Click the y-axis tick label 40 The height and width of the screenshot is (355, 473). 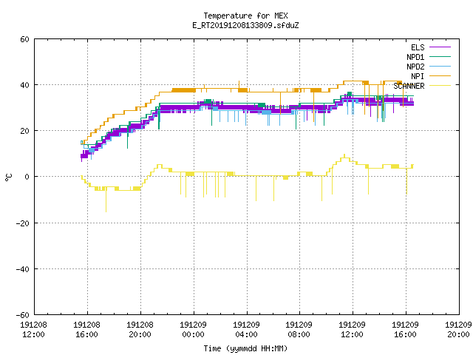(x=24, y=85)
